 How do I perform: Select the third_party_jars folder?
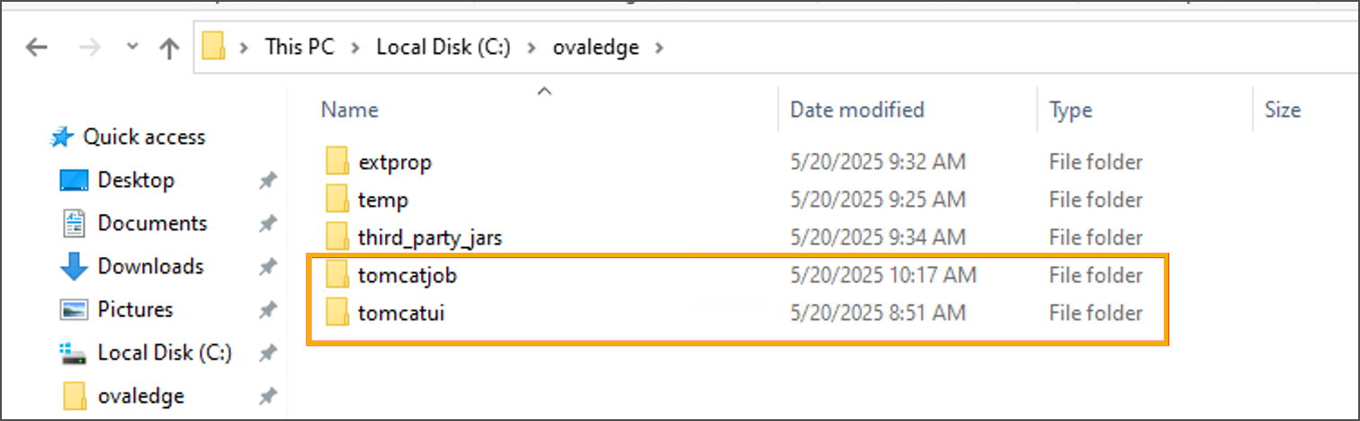pos(429,237)
